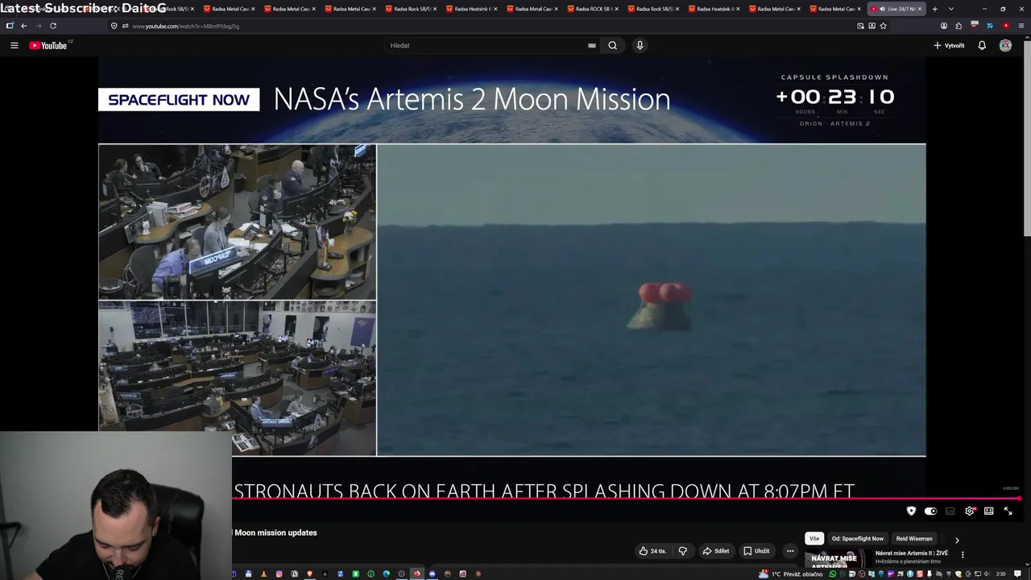Open WhatsApp tray icon

(x=832, y=574)
